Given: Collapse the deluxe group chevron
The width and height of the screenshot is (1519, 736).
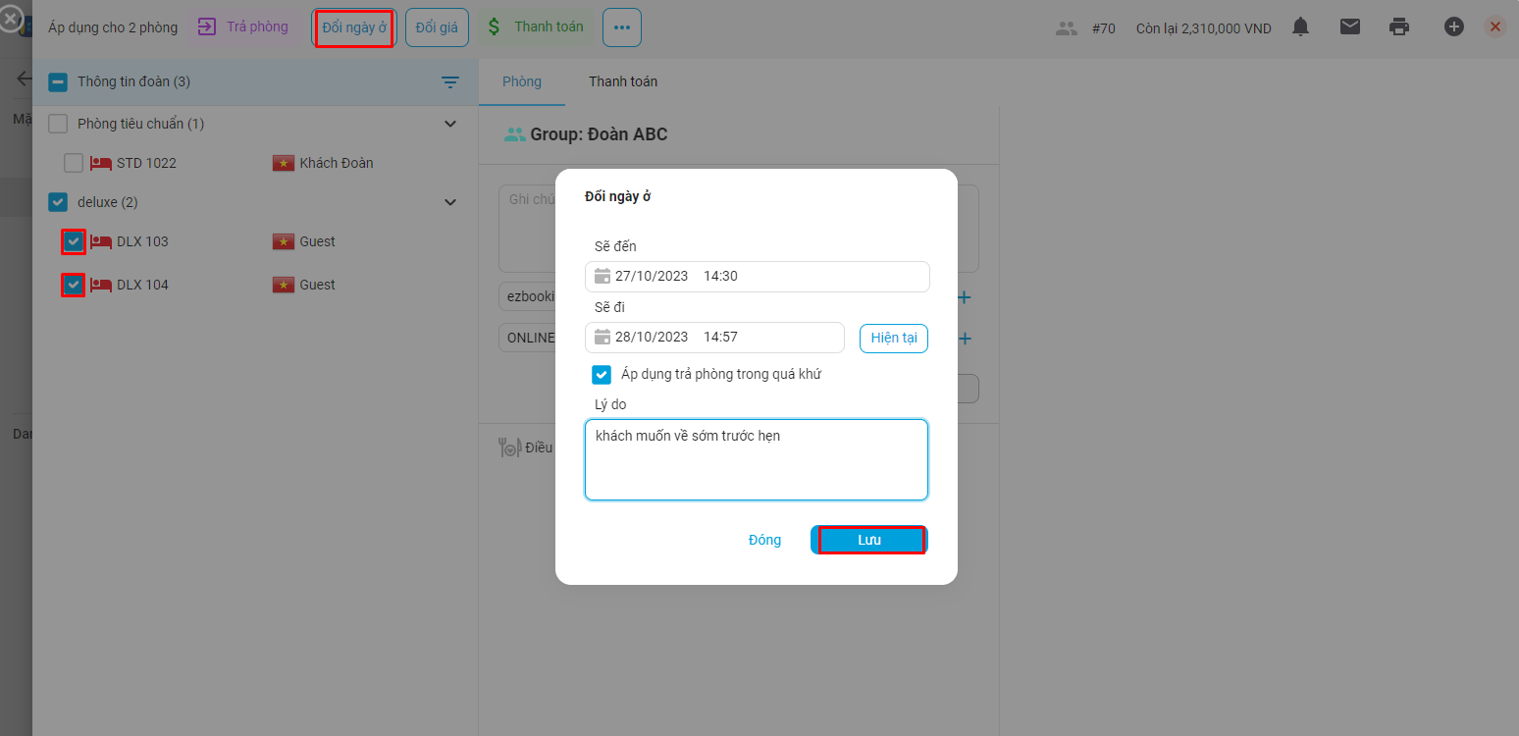Looking at the screenshot, I should click(450, 202).
